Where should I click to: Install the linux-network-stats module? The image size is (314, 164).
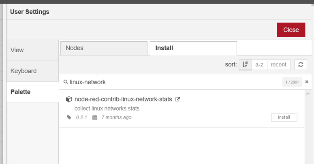click(284, 117)
